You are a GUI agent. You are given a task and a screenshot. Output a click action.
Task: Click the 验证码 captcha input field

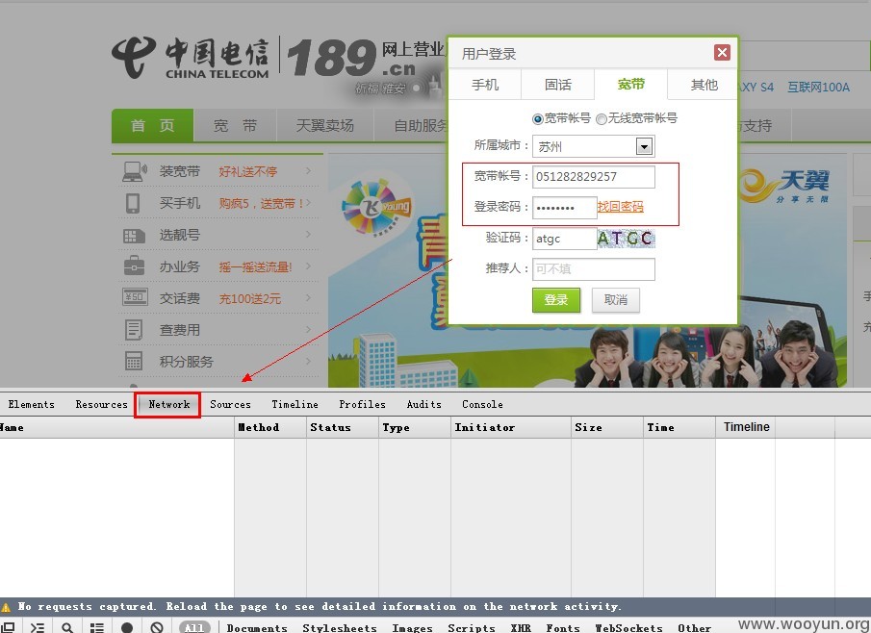click(x=564, y=239)
